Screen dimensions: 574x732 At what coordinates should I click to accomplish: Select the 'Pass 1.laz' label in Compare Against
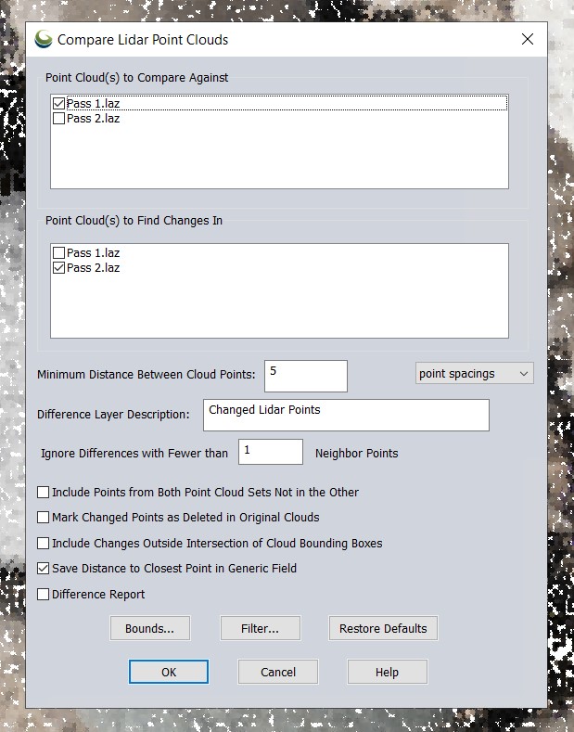point(94,103)
